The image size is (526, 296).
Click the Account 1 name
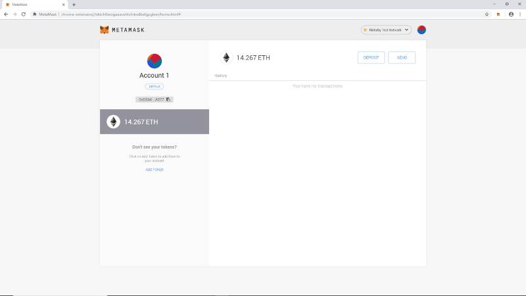pos(155,76)
